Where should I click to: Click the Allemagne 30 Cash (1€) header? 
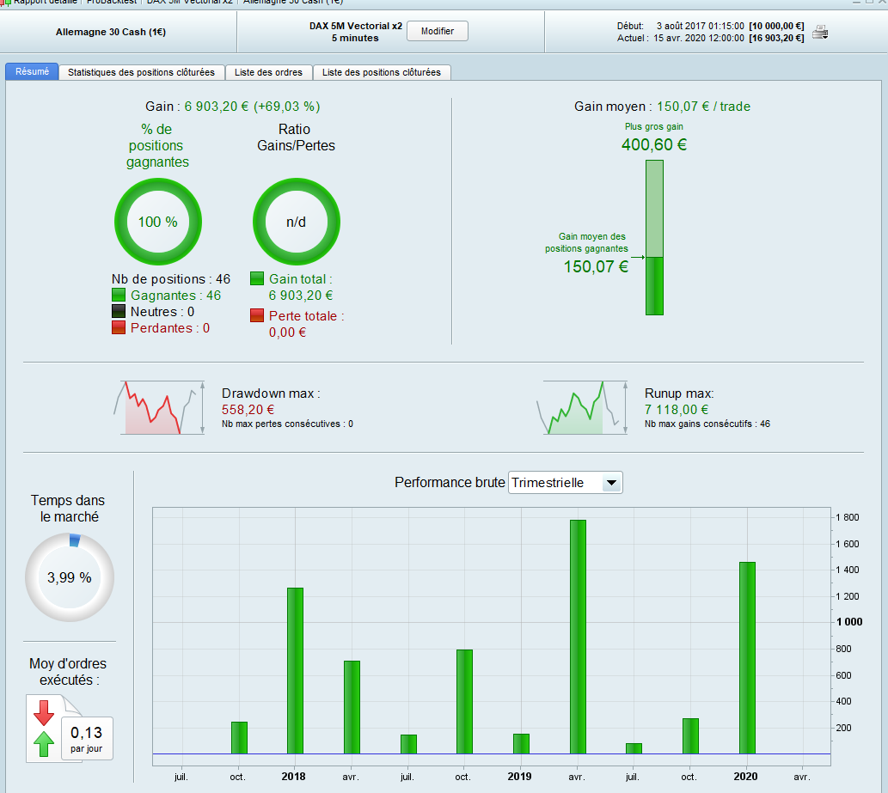110,33
